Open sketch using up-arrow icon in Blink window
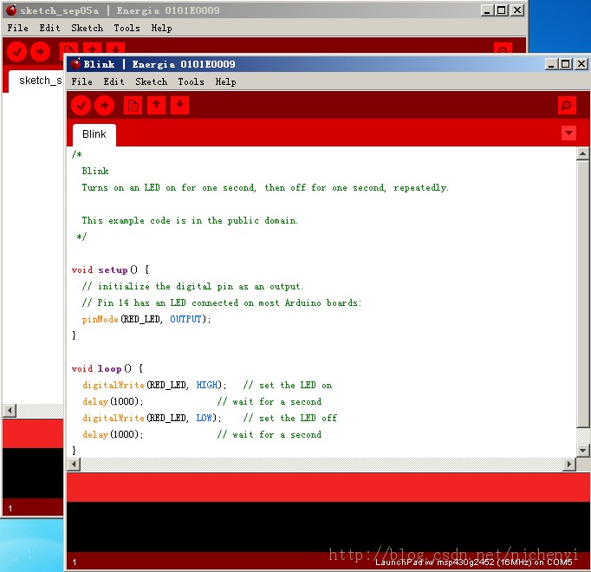This screenshot has width=591, height=572. (x=157, y=105)
